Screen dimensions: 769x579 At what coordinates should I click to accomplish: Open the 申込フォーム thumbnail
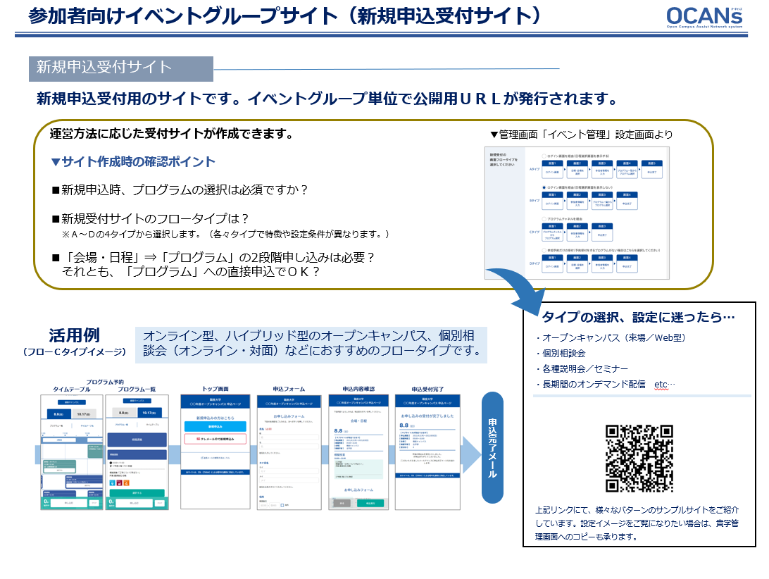tap(289, 452)
